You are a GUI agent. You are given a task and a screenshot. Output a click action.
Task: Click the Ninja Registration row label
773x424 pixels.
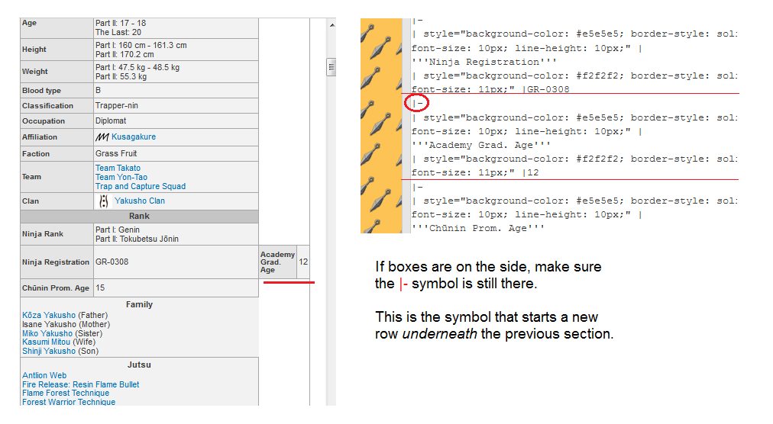tap(56, 262)
